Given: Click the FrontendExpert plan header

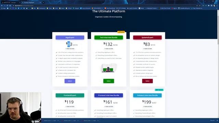Looking at the screenshot, I should (70, 95).
